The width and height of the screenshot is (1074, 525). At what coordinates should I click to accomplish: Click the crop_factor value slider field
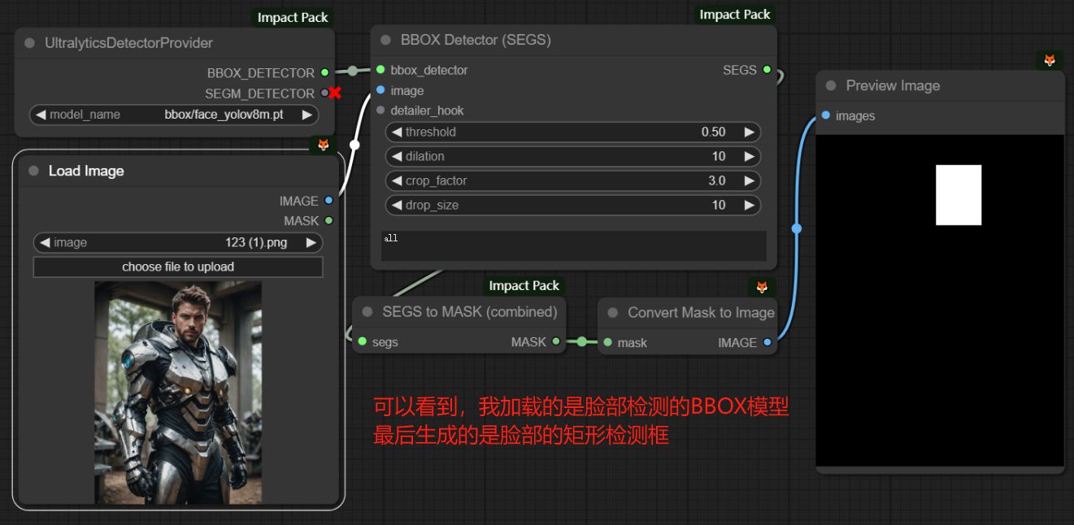coord(572,180)
